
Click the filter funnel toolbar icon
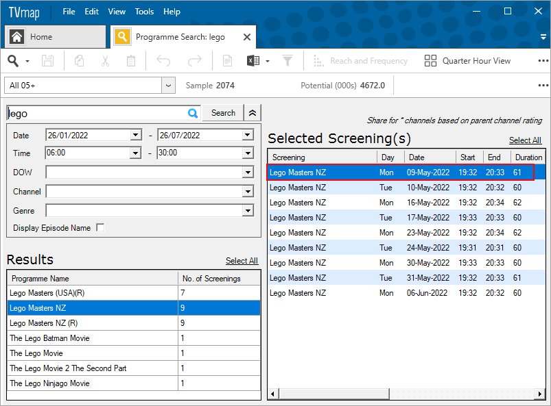[288, 61]
